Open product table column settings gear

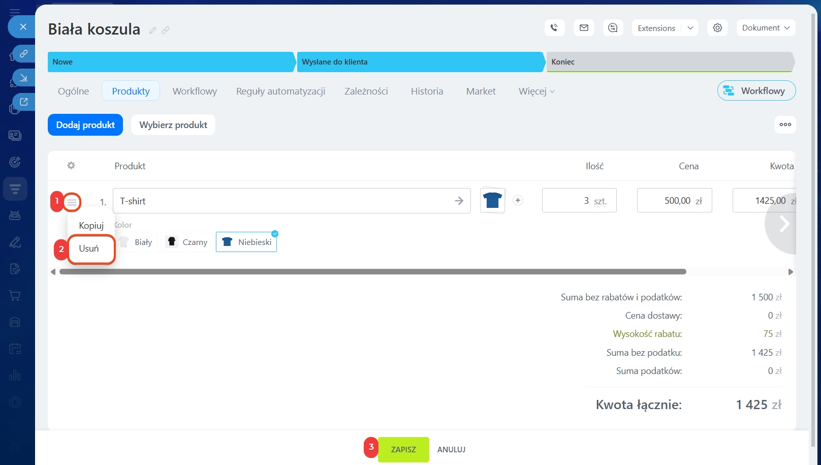point(71,166)
